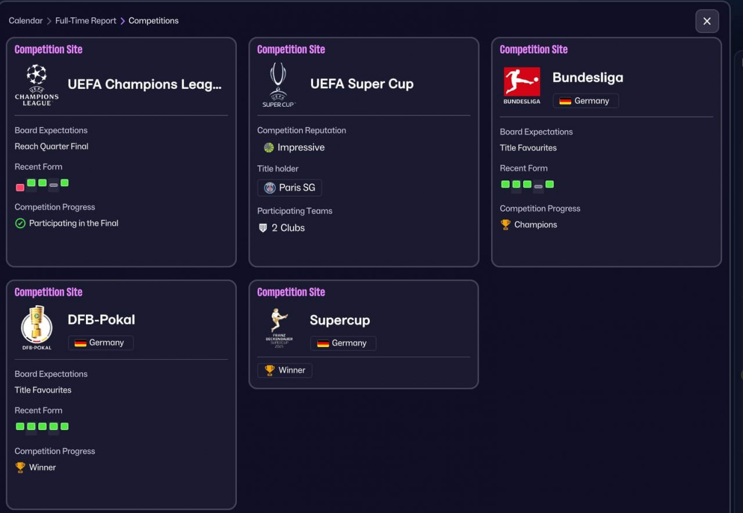The height and width of the screenshot is (513, 743).
Task: Click the UEFA Champions League logo
Action: click(37, 85)
